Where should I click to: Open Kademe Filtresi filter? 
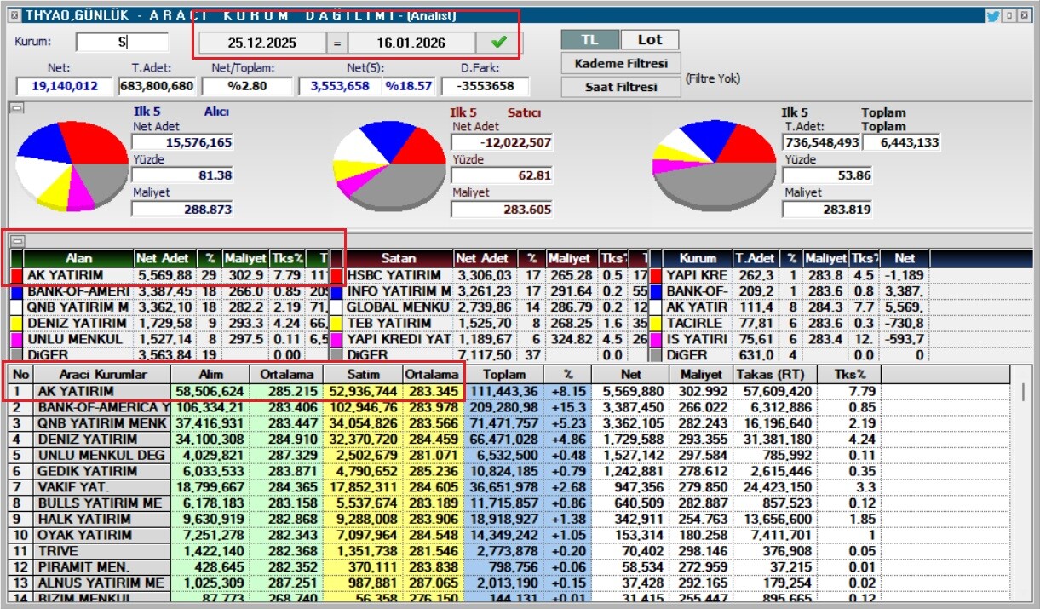tap(621, 64)
